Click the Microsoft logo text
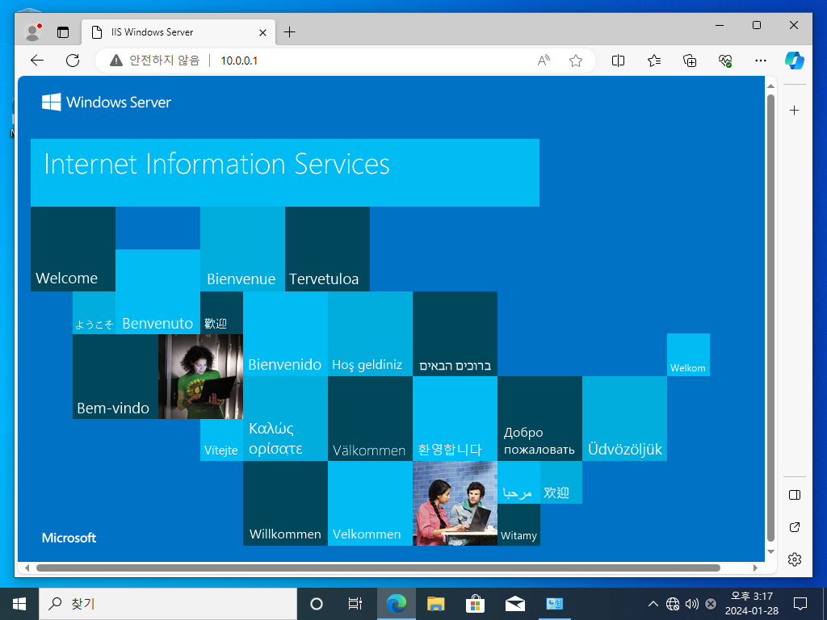 click(x=69, y=538)
